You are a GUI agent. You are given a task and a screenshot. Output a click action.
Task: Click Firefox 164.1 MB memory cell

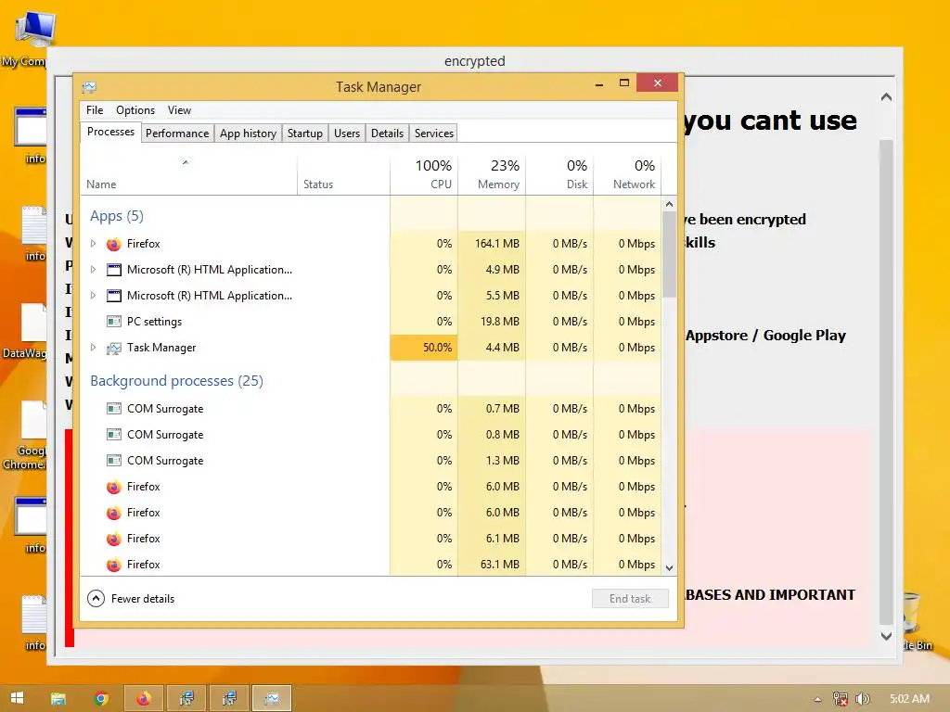pyautogui.click(x=492, y=244)
